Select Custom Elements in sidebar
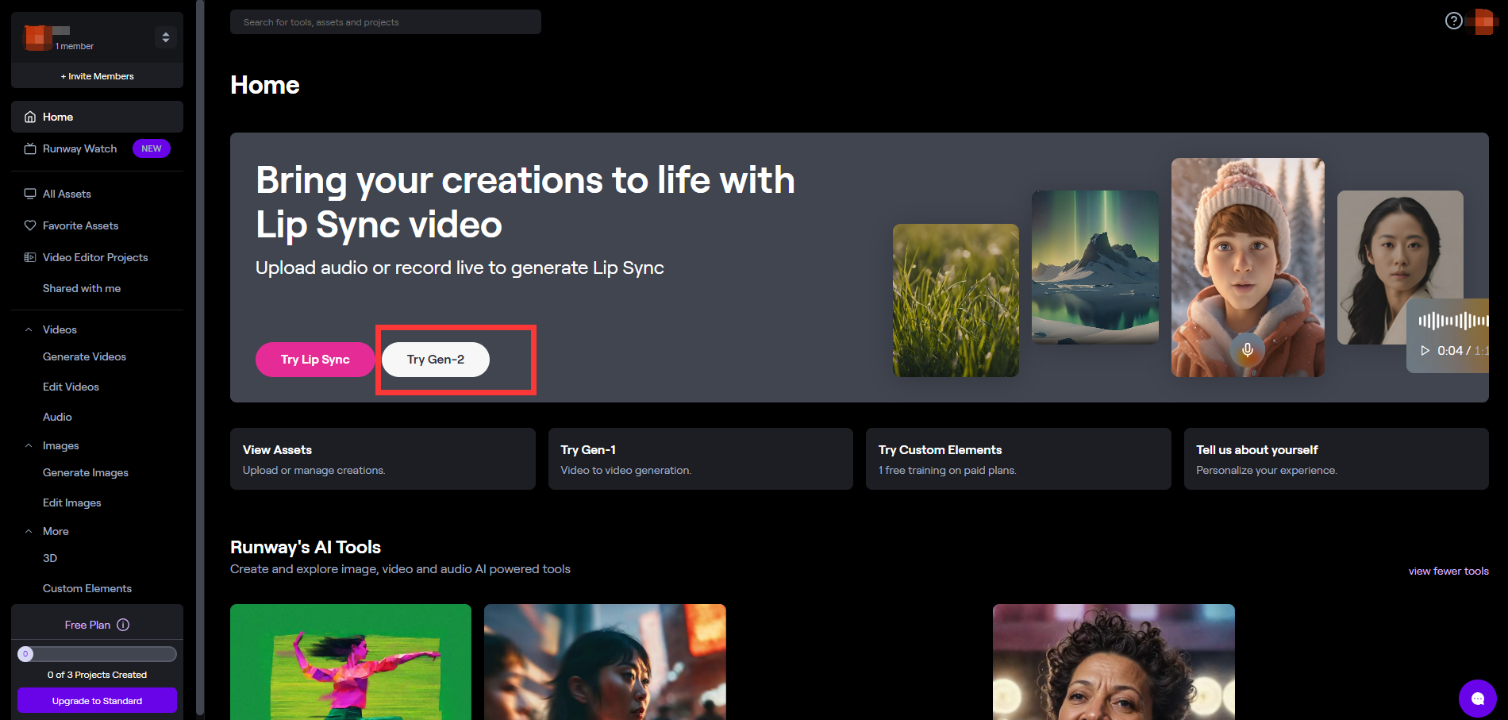This screenshot has height=720, width=1508. (87, 588)
